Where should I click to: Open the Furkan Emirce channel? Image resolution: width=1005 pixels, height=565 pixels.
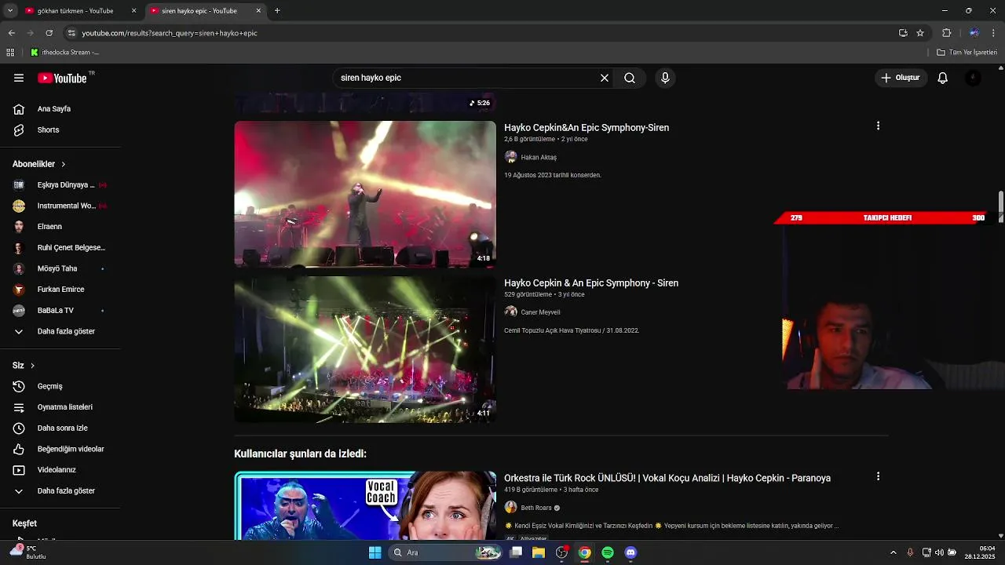[60, 290]
